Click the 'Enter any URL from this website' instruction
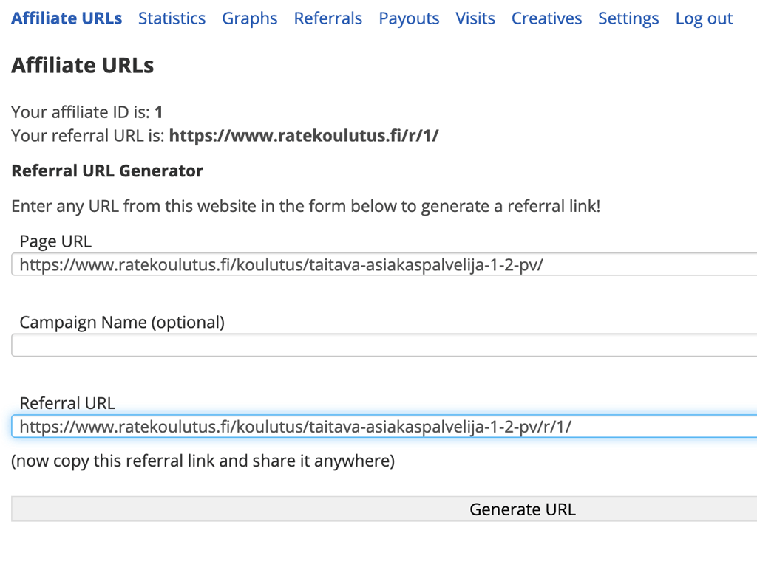The image size is (757, 567). [306, 207]
